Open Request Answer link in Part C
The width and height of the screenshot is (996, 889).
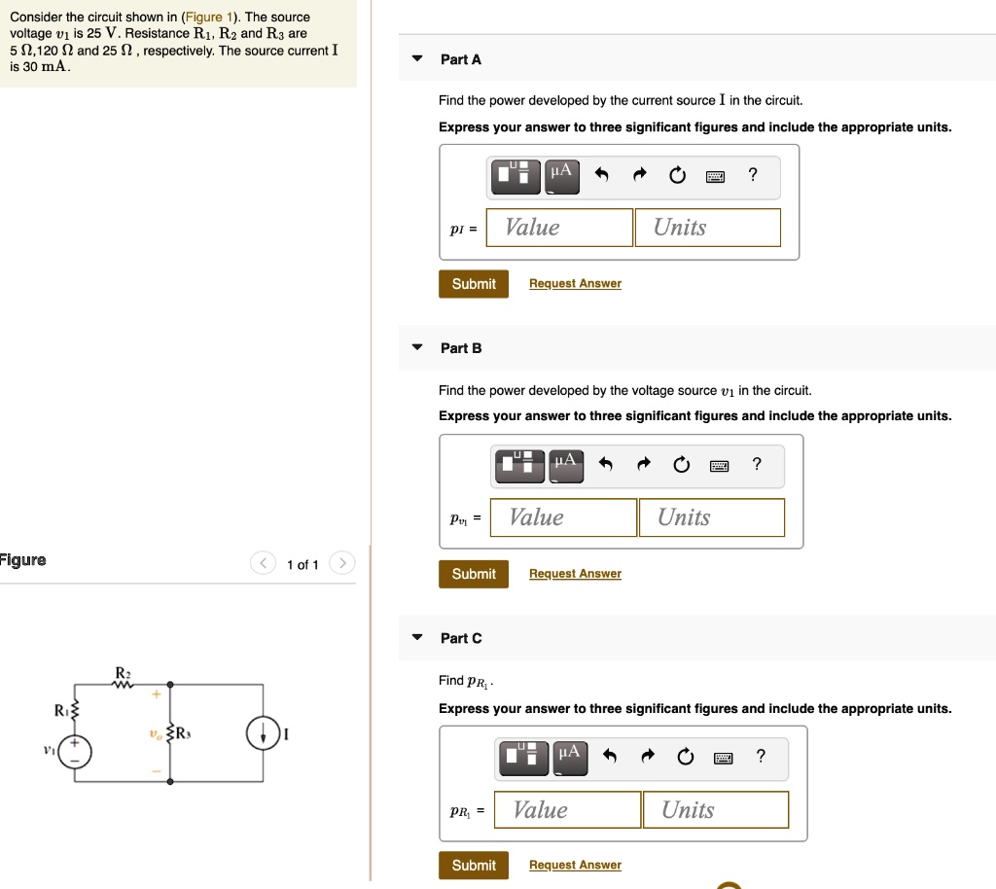pos(575,865)
